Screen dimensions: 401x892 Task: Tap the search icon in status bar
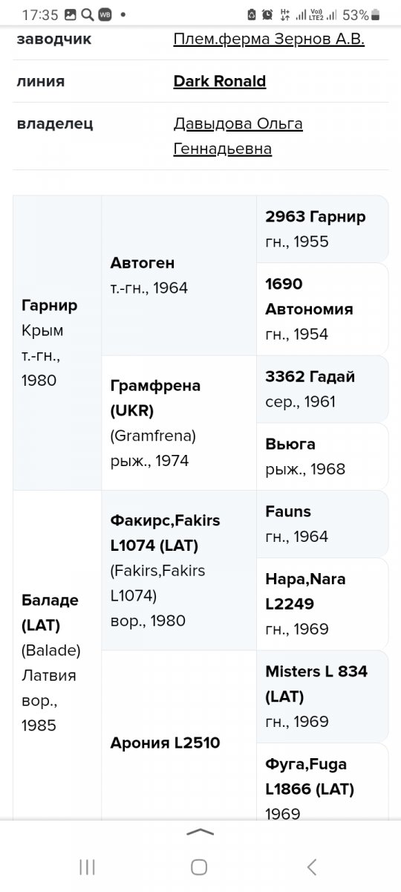pyautogui.click(x=86, y=15)
